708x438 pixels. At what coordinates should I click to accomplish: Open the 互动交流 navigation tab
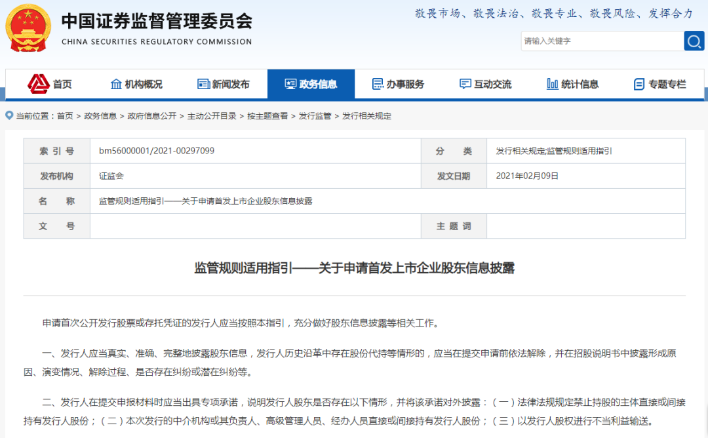(x=485, y=84)
